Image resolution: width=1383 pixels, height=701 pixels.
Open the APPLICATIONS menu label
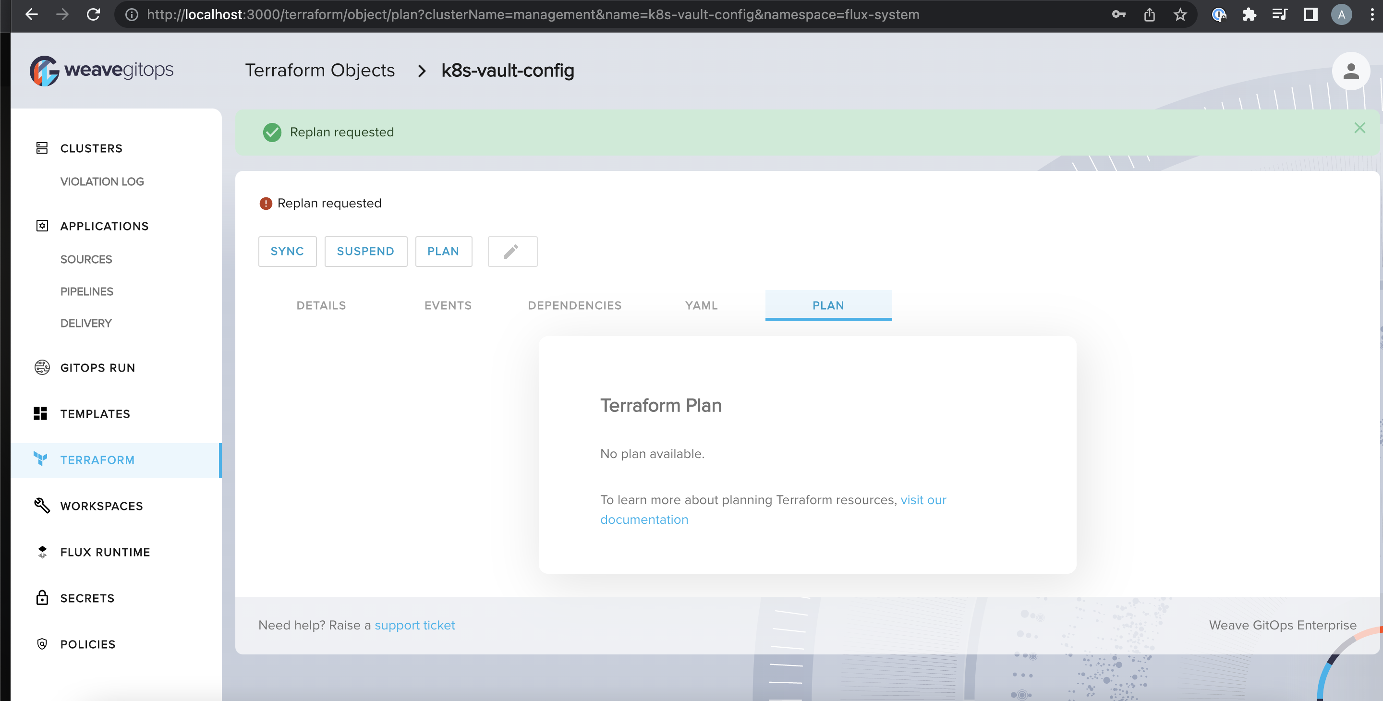pyautogui.click(x=104, y=227)
